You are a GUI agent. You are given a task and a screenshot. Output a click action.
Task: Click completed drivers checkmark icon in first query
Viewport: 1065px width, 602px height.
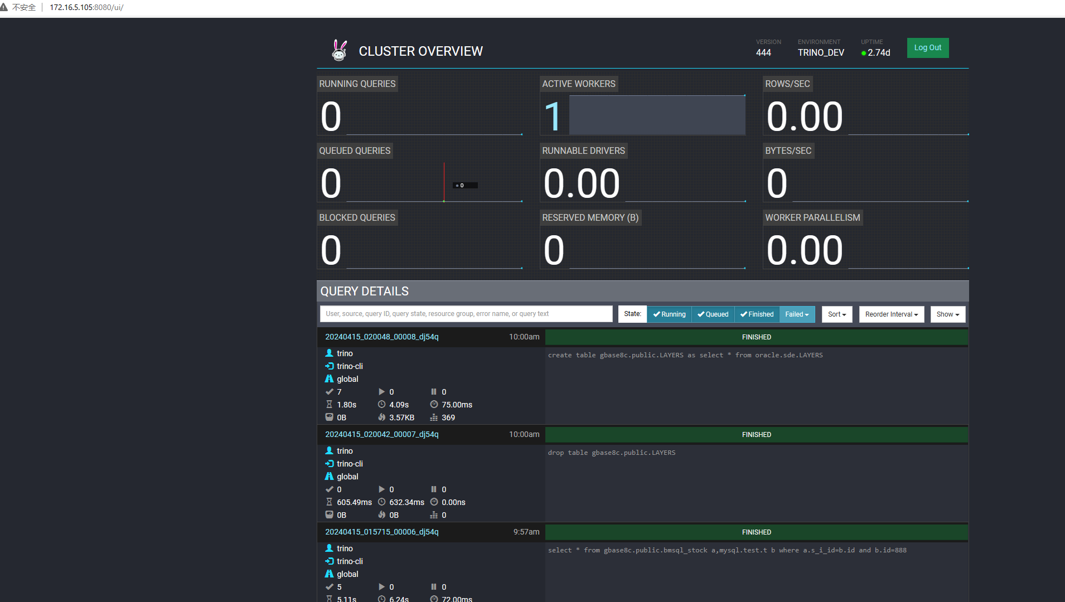[x=329, y=391]
